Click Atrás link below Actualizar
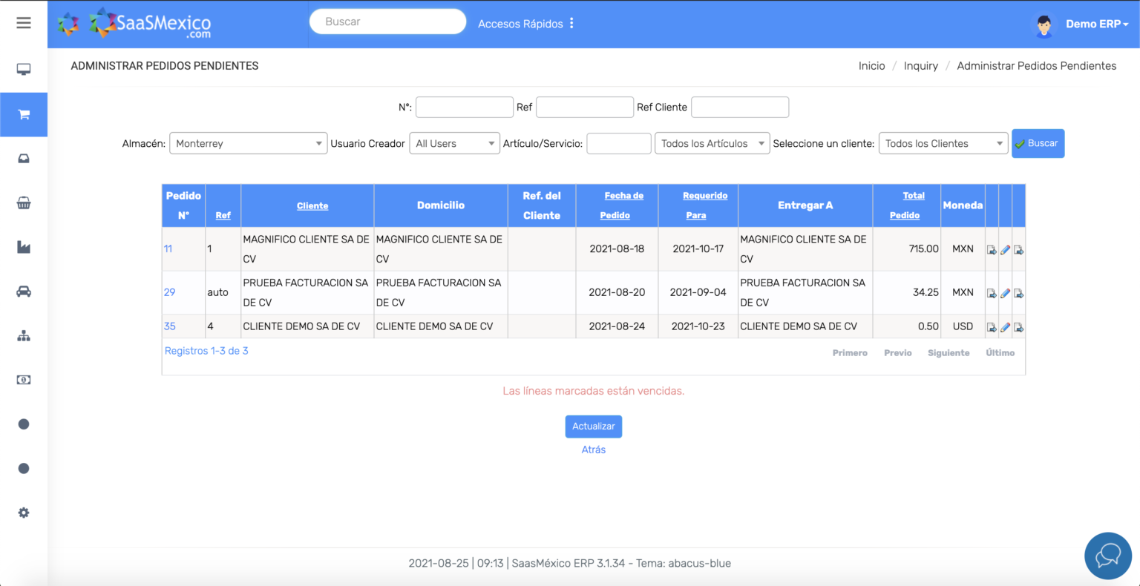This screenshot has height=586, width=1140. 593,450
